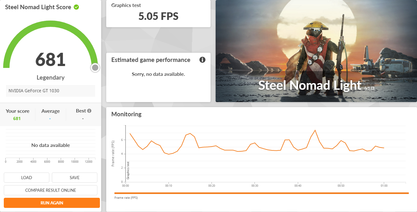
Task: Click the gray gauge end knob
Action: tap(95, 68)
